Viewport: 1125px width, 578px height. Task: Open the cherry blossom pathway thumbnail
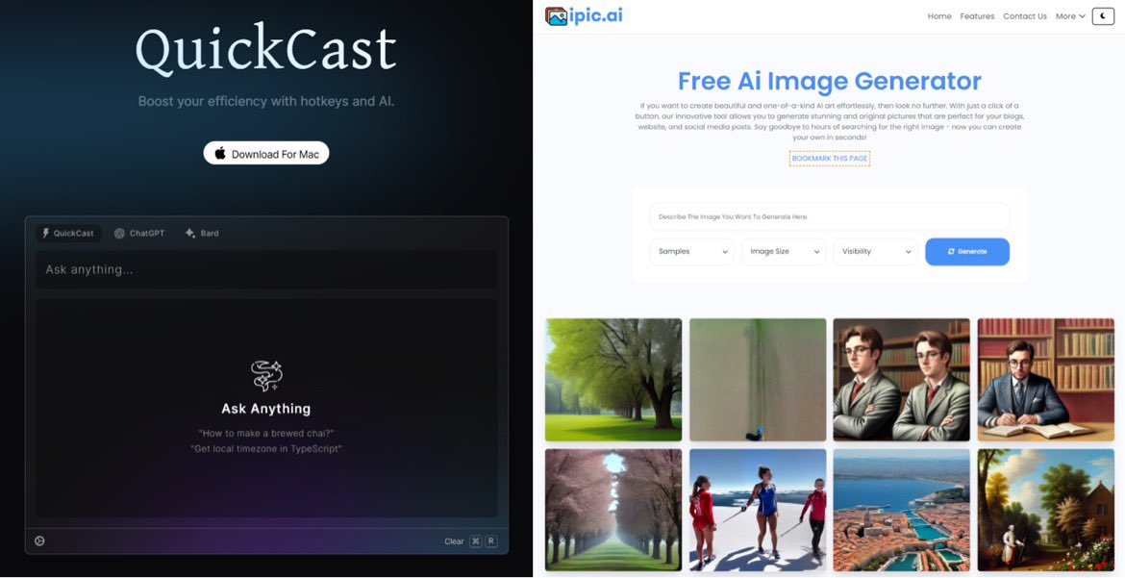[x=613, y=511]
